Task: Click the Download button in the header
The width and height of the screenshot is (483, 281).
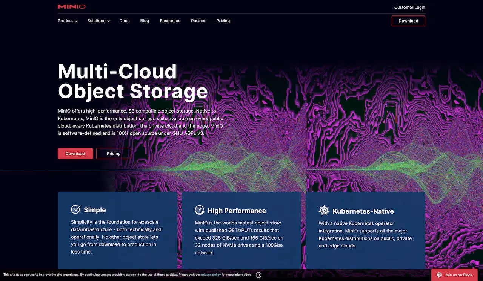Action: 408,21
